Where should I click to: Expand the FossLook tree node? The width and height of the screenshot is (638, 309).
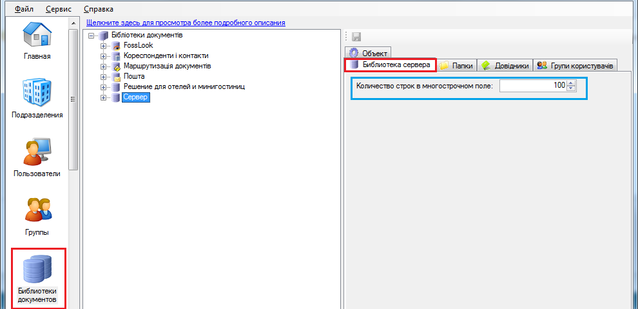pos(103,45)
